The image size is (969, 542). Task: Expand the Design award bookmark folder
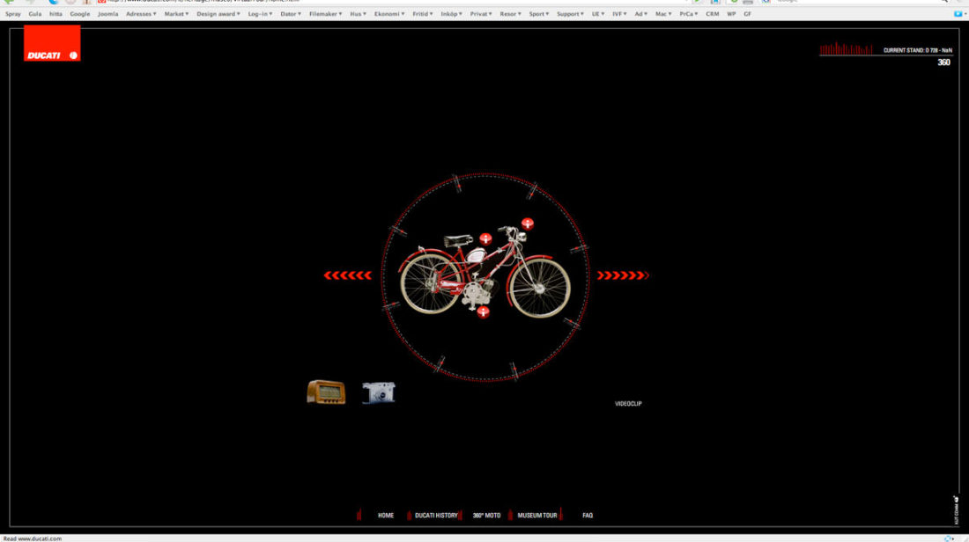point(218,13)
